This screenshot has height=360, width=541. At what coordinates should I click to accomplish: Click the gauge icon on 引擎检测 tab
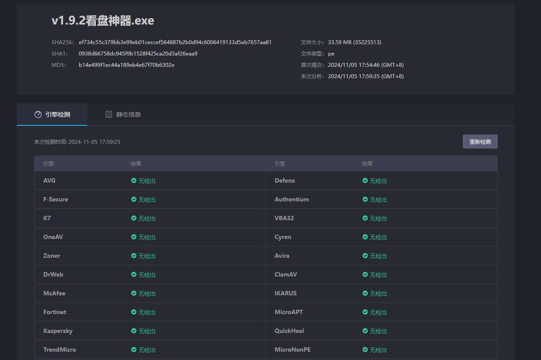[38, 114]
